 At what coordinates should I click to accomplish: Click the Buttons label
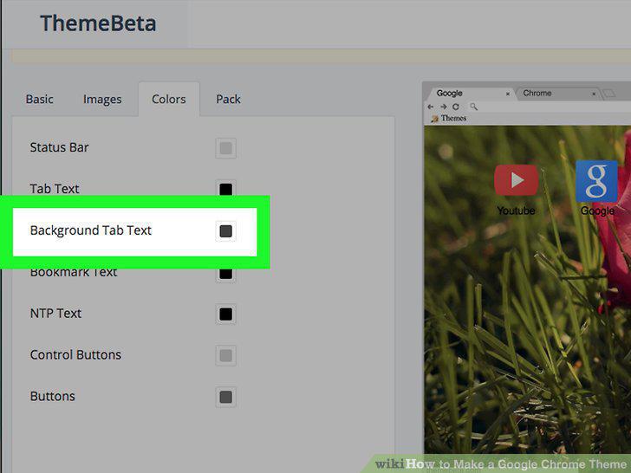[x=52, y=396]
